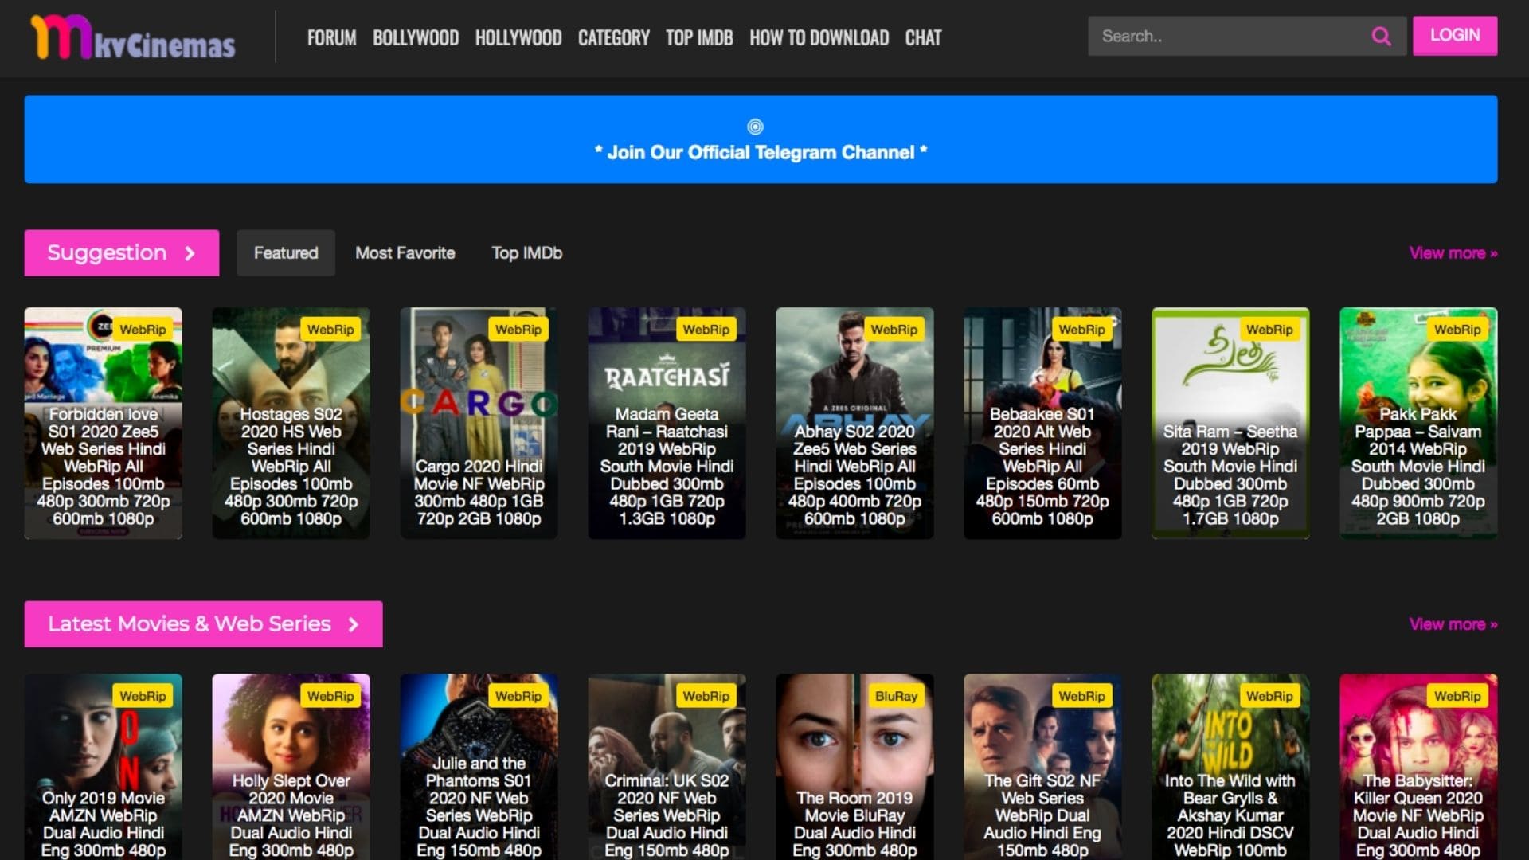Screen dimensions: 1529x860
Task: Click WebRip badge on Criminal: UK poster
Action: point(706,696)
